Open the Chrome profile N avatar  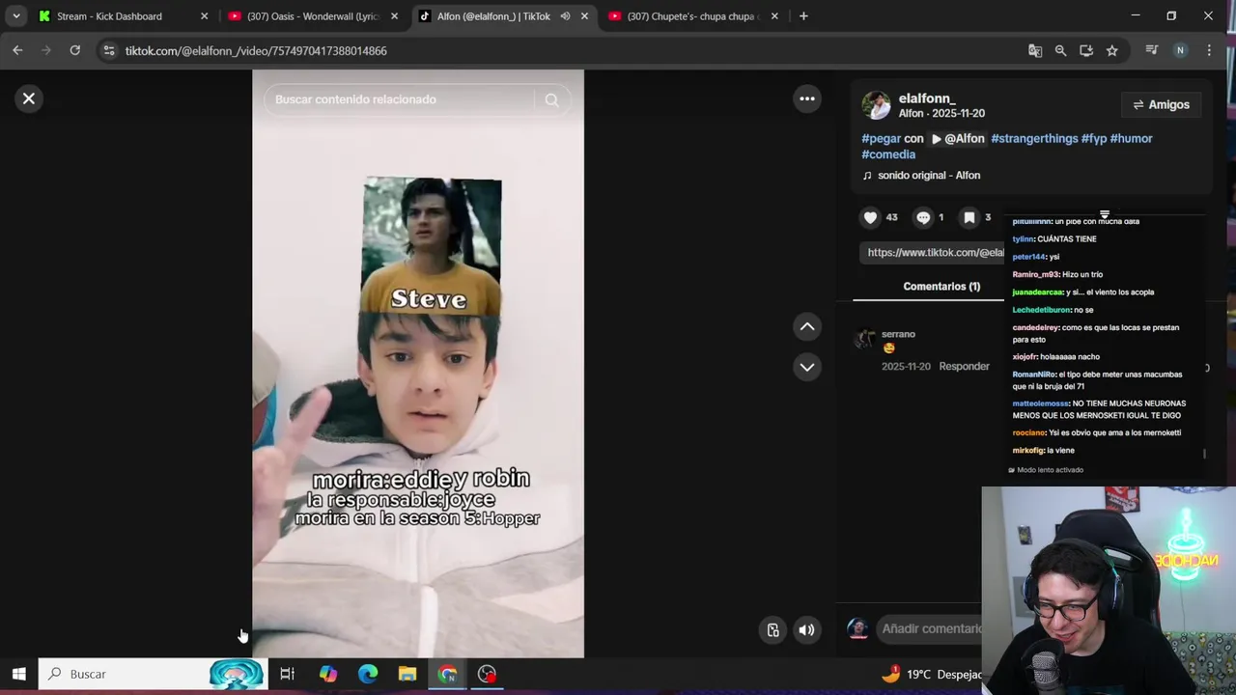coord(1180,50)
